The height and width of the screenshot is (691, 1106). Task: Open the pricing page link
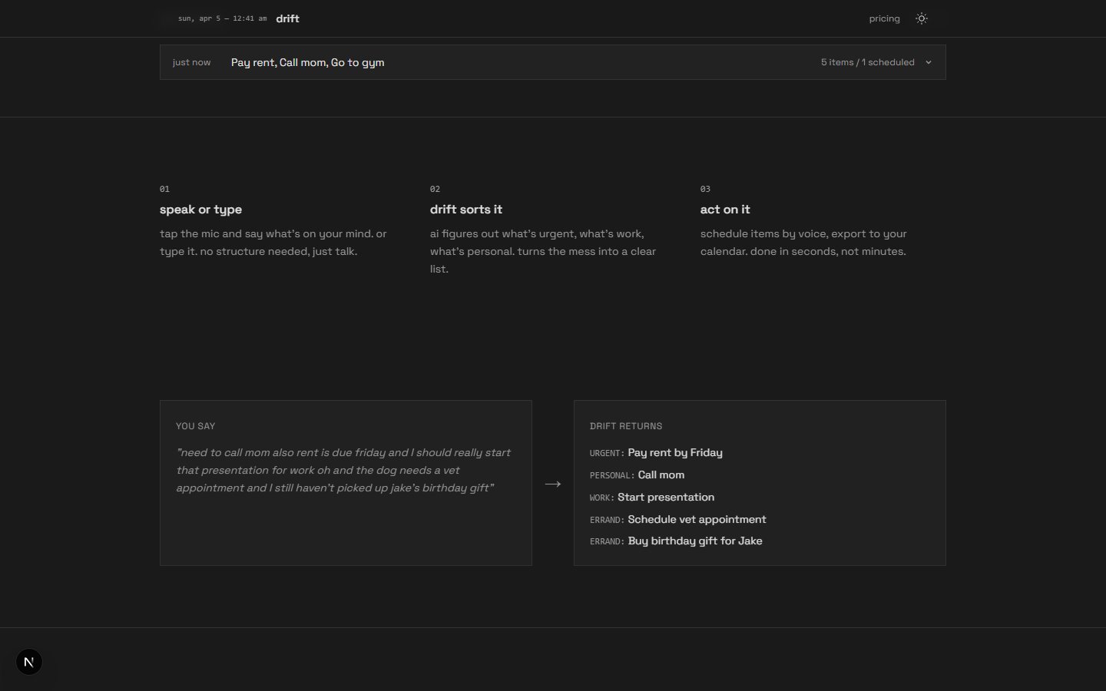click(884, 18)
